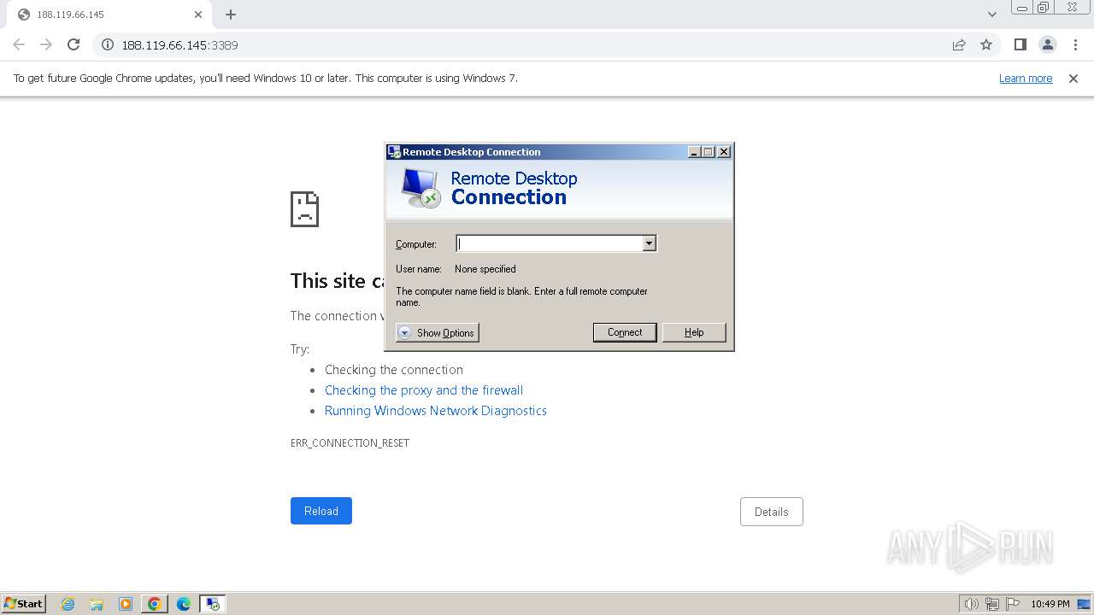
Task: Click the volume speaker tray icon
Action: pyautogui.click(x=972, y=604)
